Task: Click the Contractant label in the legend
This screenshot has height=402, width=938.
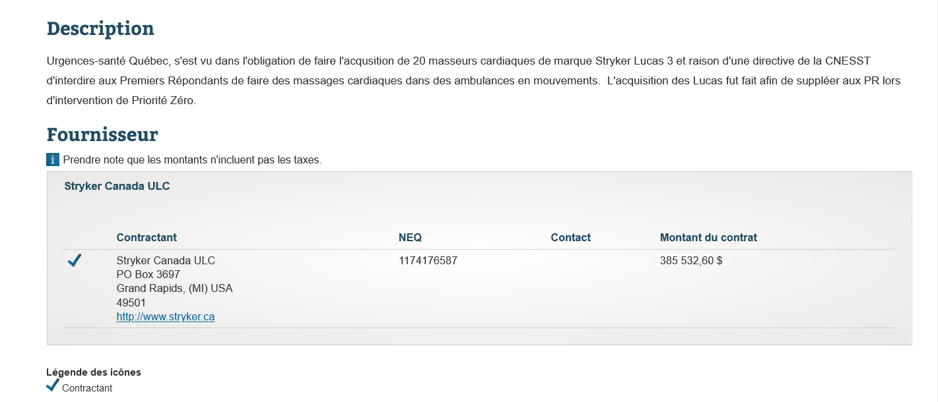Action: tap(87, 388)
